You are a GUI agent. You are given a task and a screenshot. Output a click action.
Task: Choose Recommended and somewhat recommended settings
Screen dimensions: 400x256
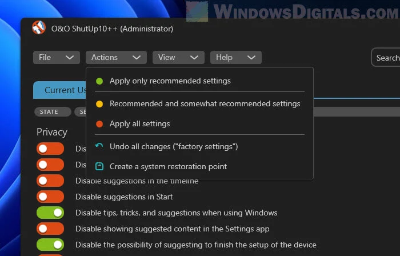(200, 104)
